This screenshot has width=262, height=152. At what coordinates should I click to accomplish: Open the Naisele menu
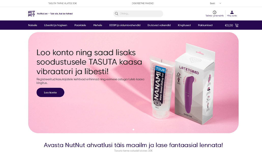[x=33, y=25]
